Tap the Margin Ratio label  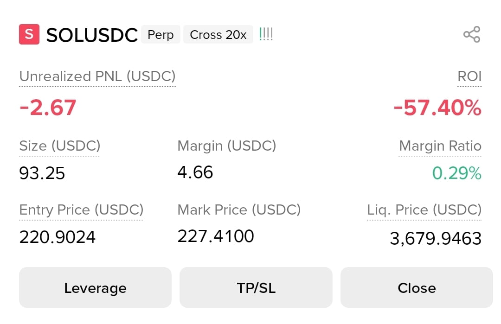click(x=440, y=146)
